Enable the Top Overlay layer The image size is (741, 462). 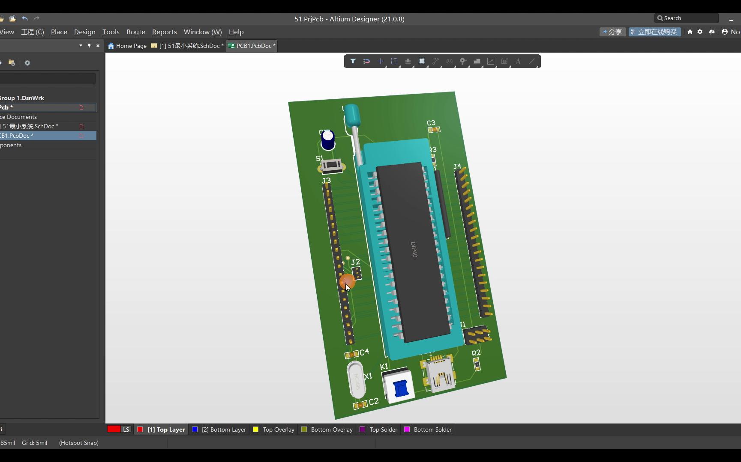pyautogui.click(x=273, y=429)
